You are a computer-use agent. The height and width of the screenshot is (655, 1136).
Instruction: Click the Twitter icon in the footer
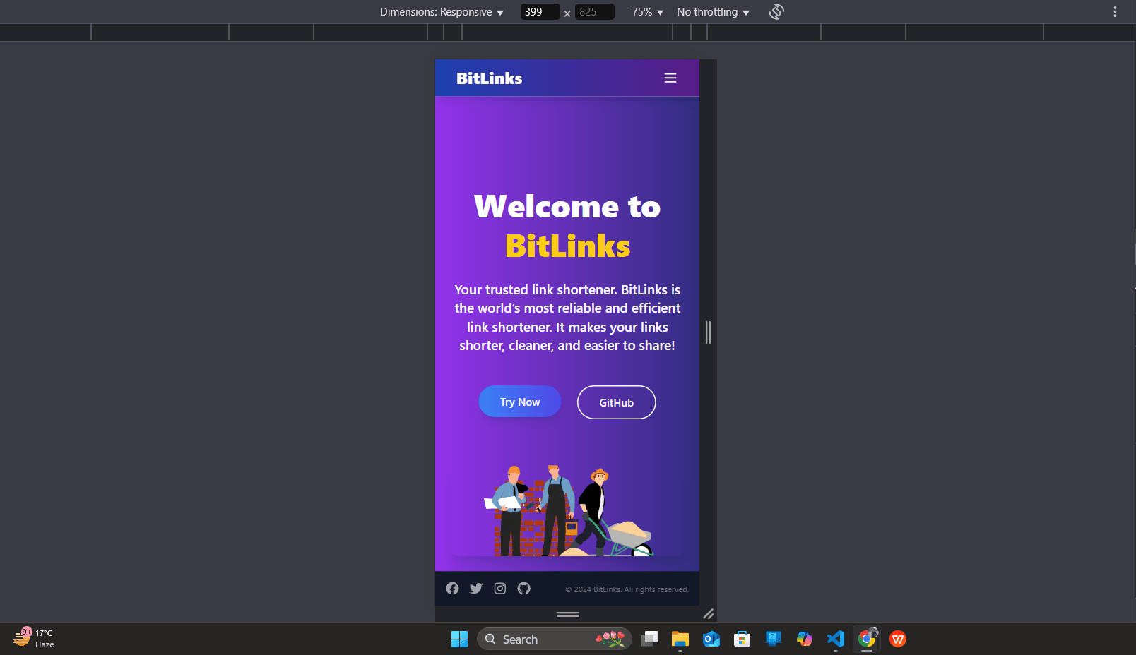(x=475, y=588)
